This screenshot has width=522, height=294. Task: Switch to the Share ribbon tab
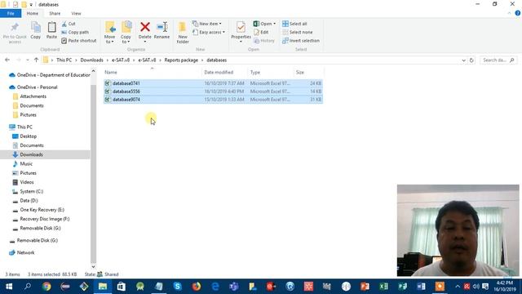55,13
